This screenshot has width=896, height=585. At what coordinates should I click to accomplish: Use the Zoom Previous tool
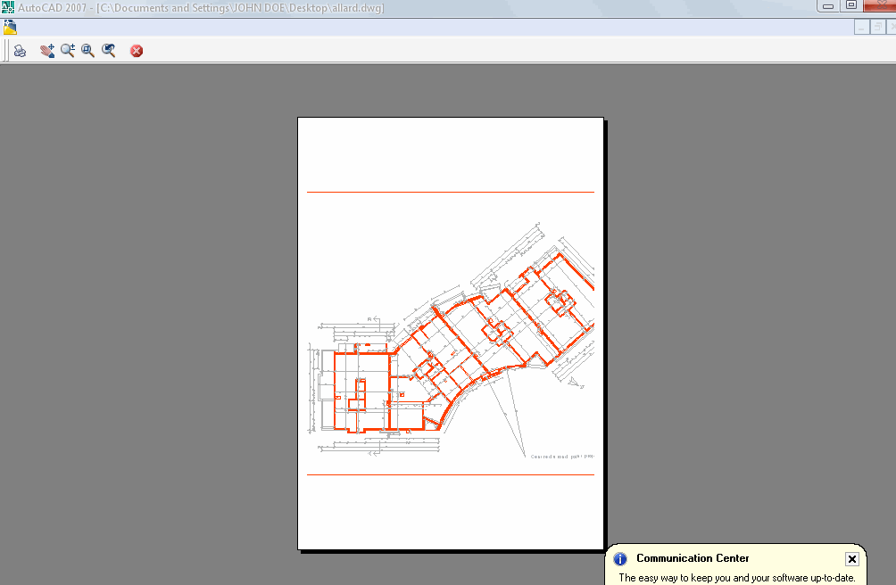coord(108,51)
